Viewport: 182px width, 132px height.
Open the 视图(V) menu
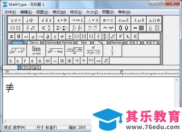(x=42, y=12)
